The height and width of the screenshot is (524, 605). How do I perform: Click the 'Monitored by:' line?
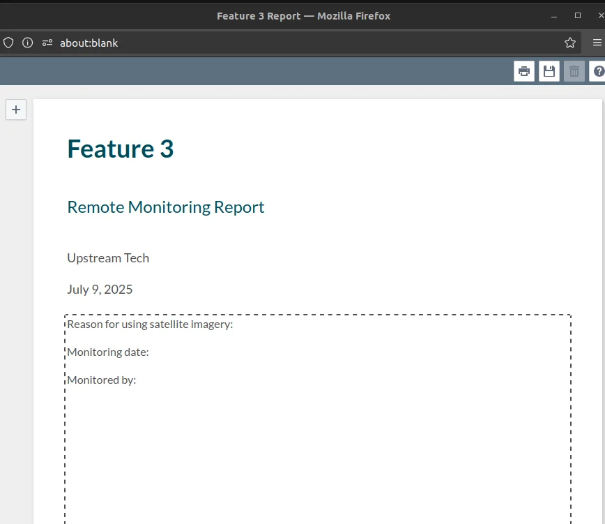click(102, 380)
